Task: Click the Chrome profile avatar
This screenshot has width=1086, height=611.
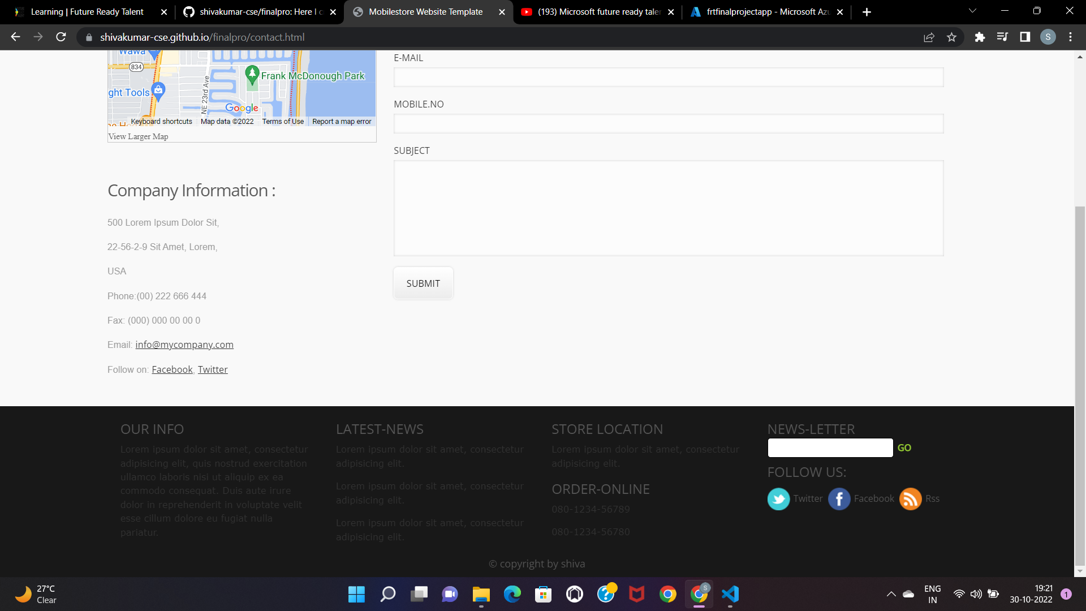Action: click(1048, 37)
